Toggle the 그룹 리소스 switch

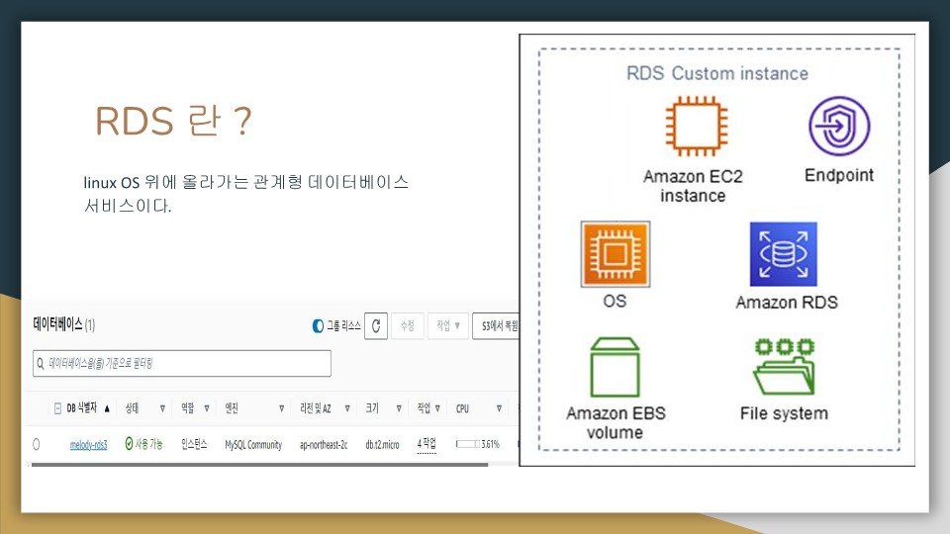coord(318,325)
